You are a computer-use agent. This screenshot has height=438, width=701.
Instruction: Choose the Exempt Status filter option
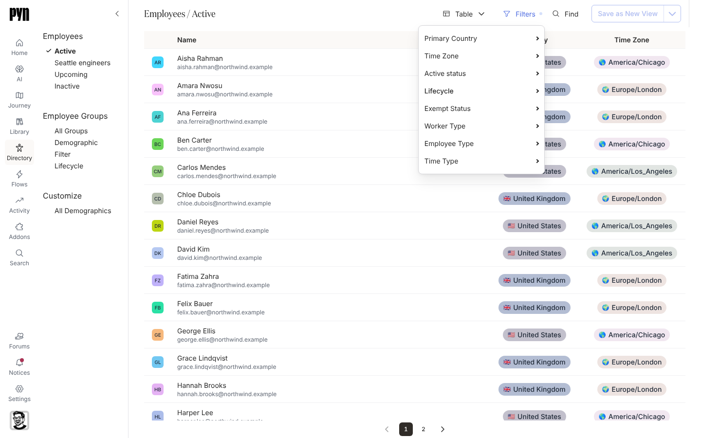pos(481,109)
